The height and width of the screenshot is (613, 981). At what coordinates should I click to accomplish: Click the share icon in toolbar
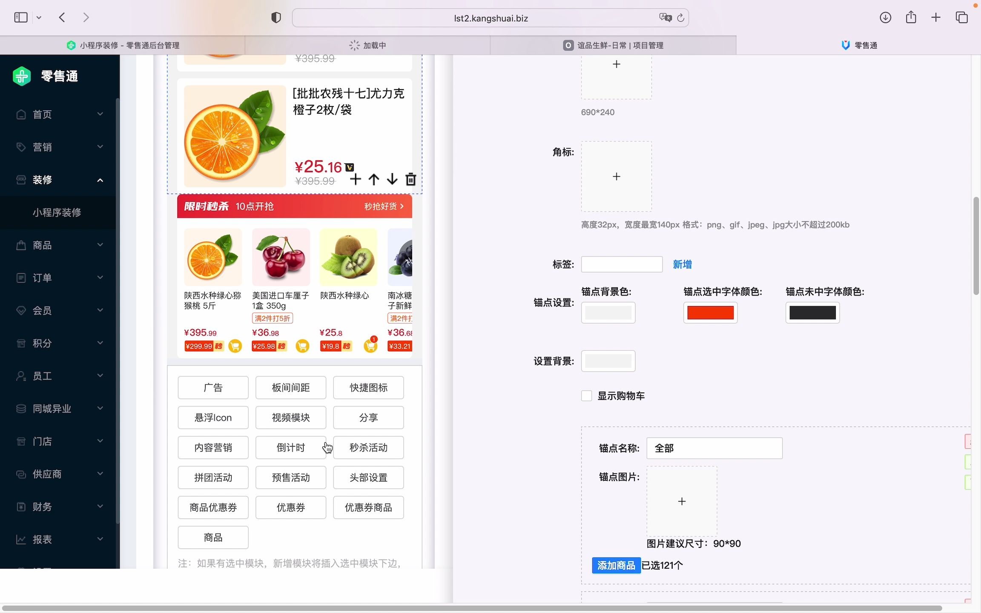pos(911,17)
